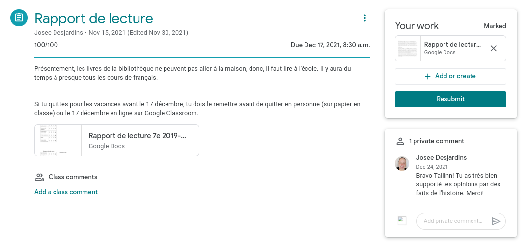Click the Add or create button
This screenshot has height=244, width=527.
click(450, 76)
